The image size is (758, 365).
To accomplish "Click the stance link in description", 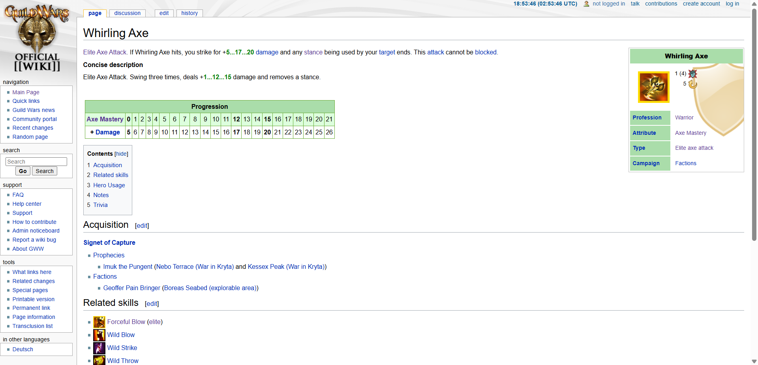I will coord(313,52).
